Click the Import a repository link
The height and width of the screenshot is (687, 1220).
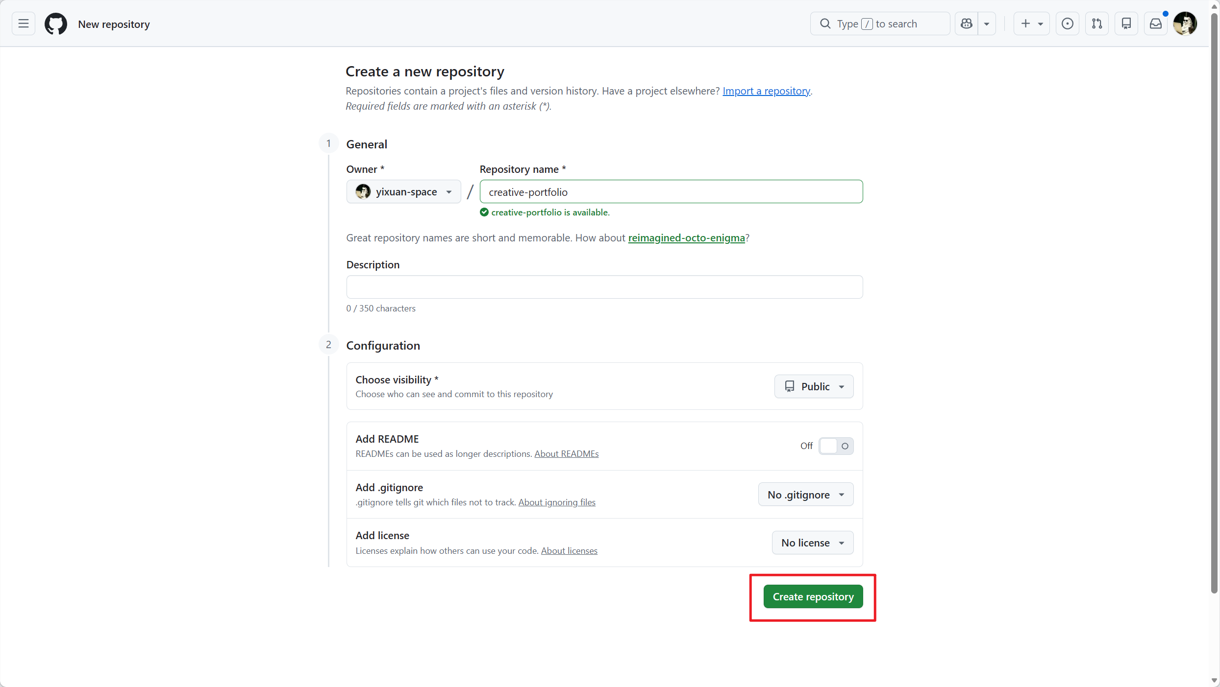click(x=766, y=91)
